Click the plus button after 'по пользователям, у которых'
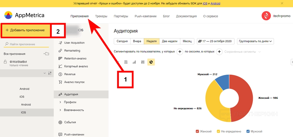Image resolution: width=293 pixels, height=137 pixels. [x=180, y=52]
